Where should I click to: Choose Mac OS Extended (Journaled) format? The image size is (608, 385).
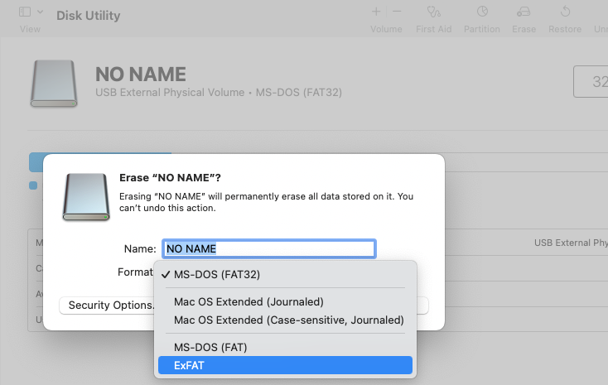[286, 301]
